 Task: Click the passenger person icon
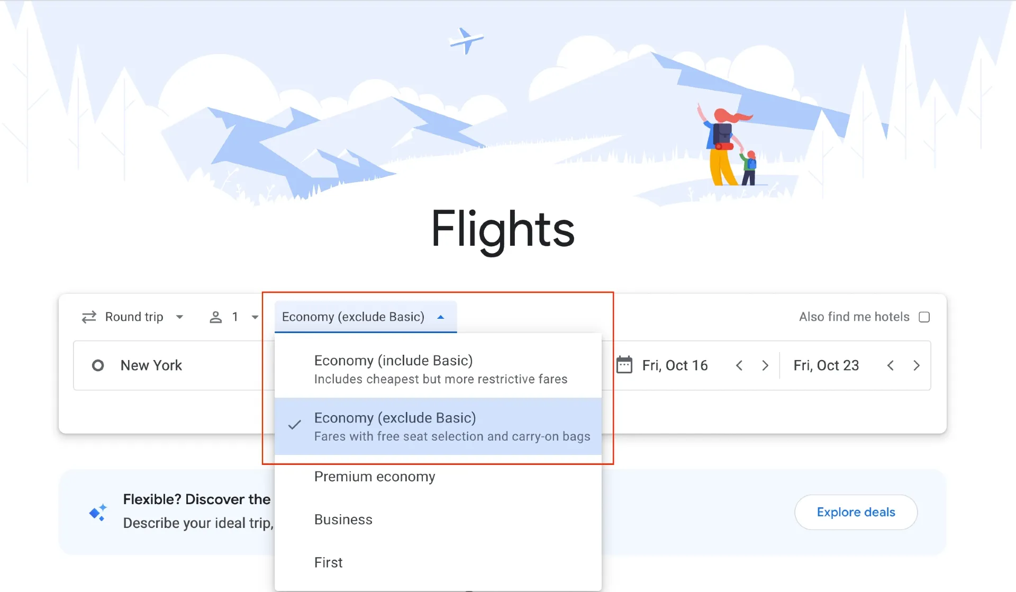pyautogui.click(x=216, y=317)
